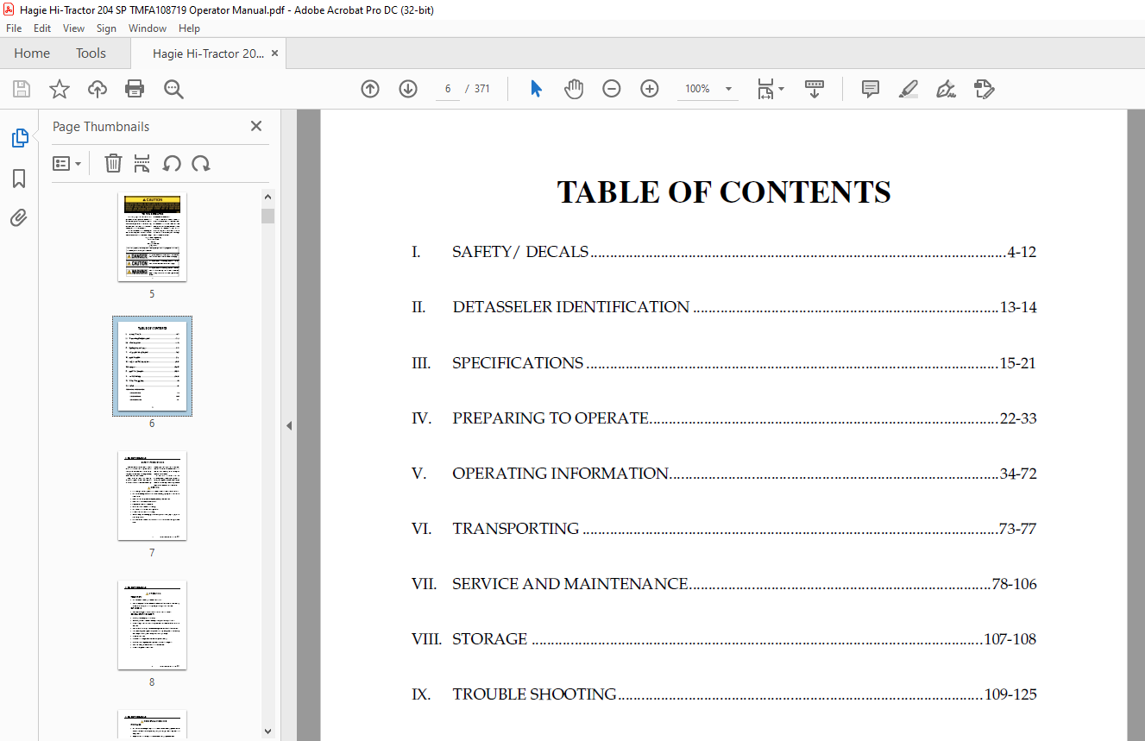This screenshot has height=741, width=1145.
Task: Open the View menu
Action: [73, 28]
